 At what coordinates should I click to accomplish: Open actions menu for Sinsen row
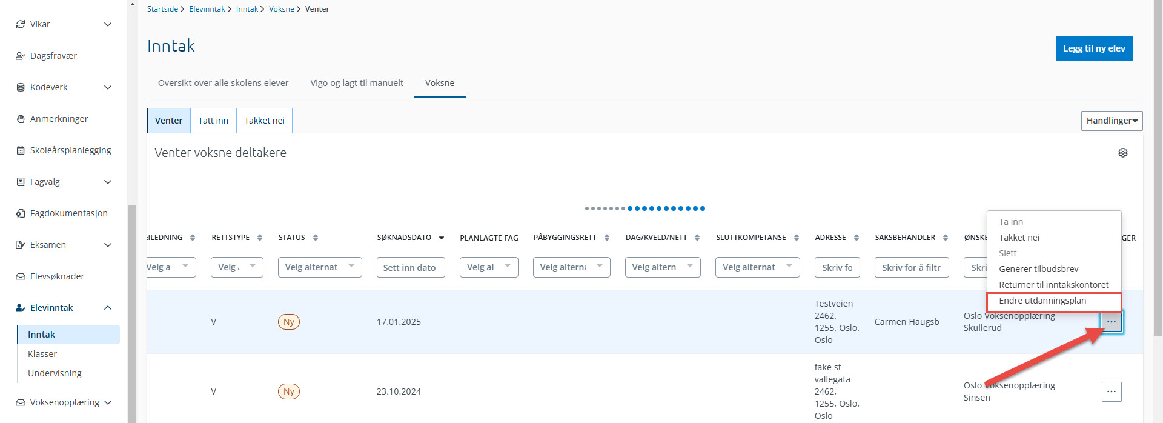pos(1112,391)
